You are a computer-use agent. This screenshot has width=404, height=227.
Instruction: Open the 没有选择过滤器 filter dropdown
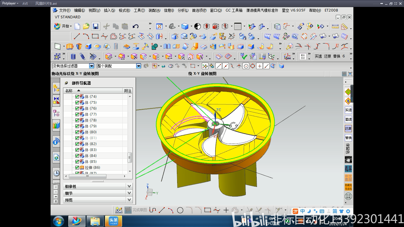tap(91, 66)
